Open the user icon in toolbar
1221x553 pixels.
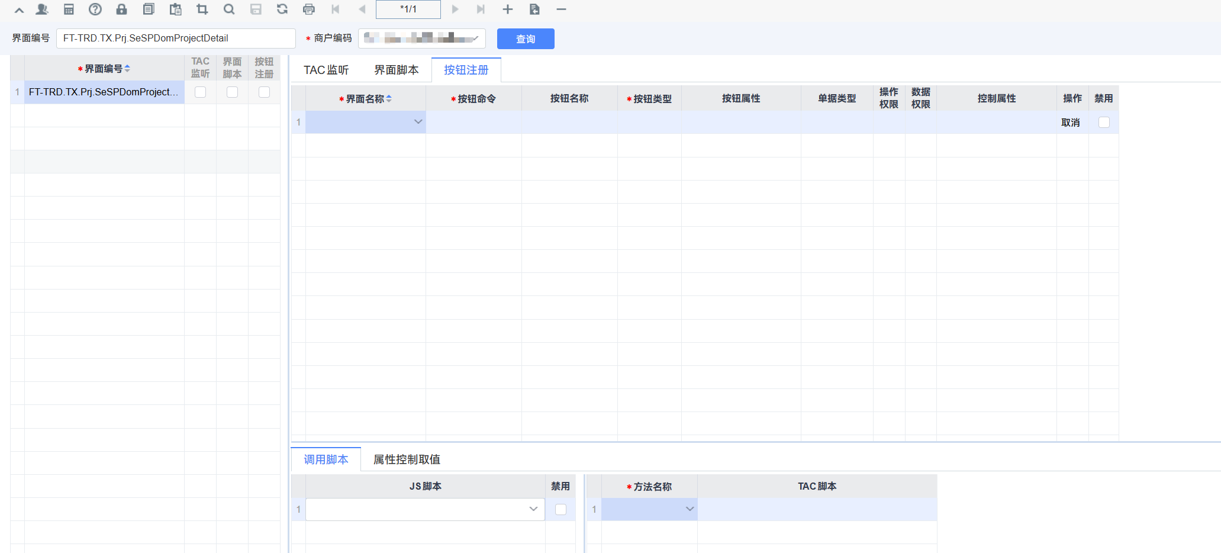click(x=42, y=9)
